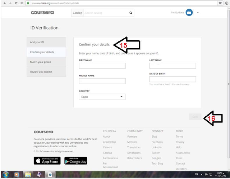This screenshot has width=230, height=179.
Task: Click the browser address bar URL
Action: coord(55,3)
